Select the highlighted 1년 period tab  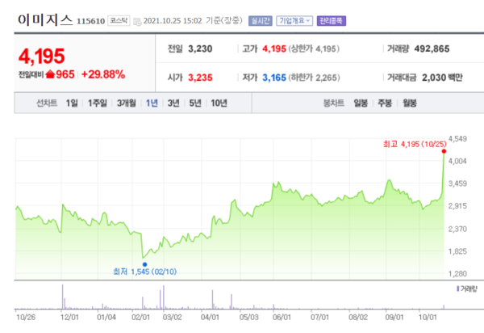(x=152, y=103)
